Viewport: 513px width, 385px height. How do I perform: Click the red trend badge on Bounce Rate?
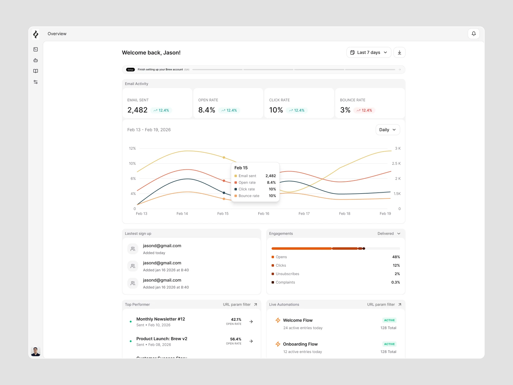(364, 110)
